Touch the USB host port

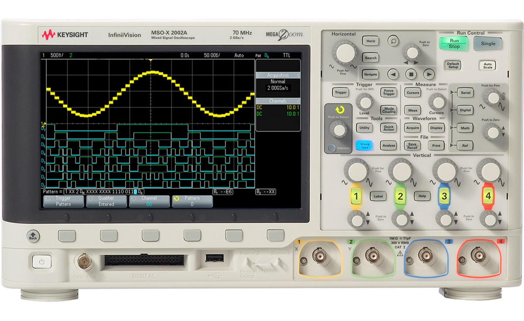pyautogui.click(x=214, y=258)
